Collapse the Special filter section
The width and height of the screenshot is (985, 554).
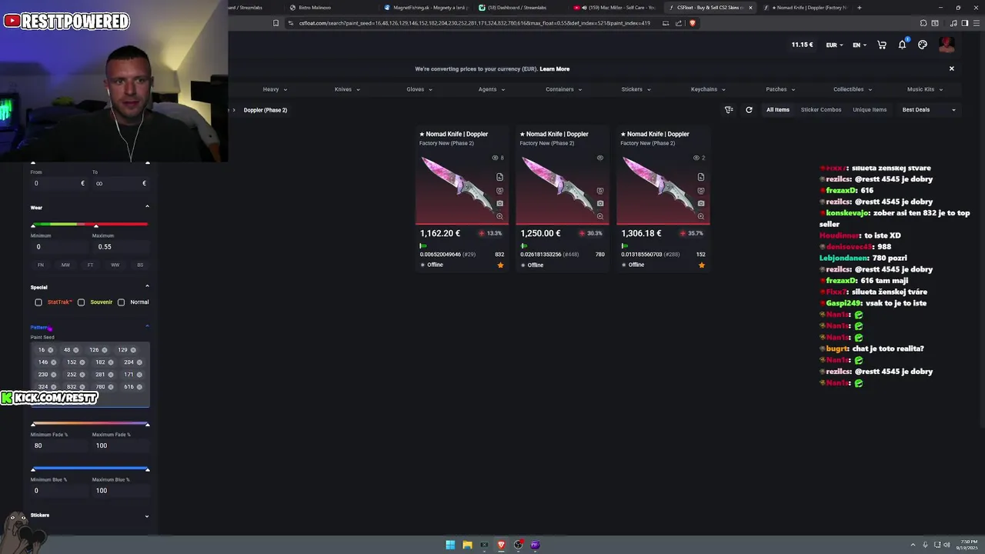point(147,286)
